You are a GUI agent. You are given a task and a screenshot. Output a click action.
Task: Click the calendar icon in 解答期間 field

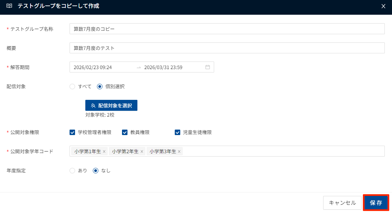pos(207,67)
